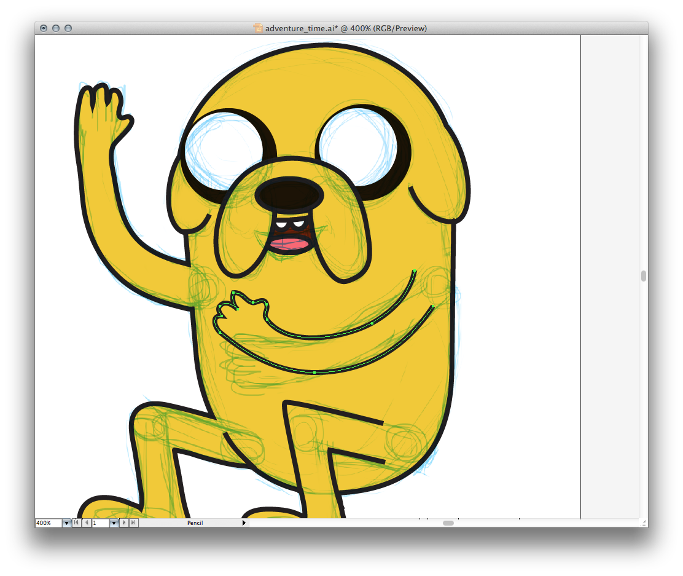Click the document title text in title bar

[346, 28]
